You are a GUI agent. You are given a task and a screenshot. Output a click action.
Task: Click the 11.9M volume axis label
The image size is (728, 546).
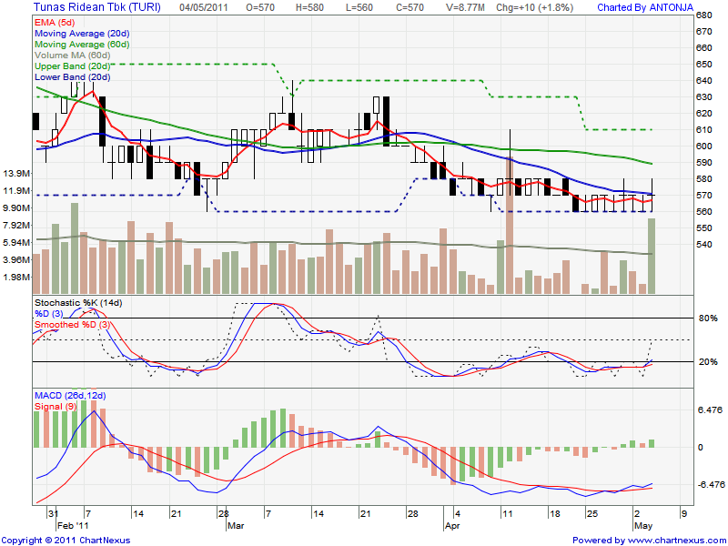coord(16,190)
